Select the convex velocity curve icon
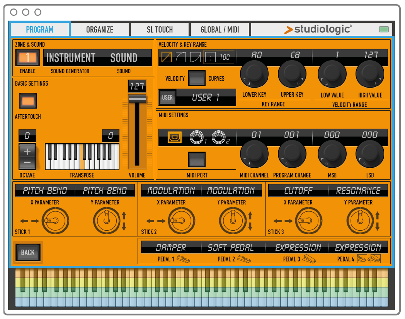Image resolution: width=405 pixels, height=319 pixels. (181, 57)
